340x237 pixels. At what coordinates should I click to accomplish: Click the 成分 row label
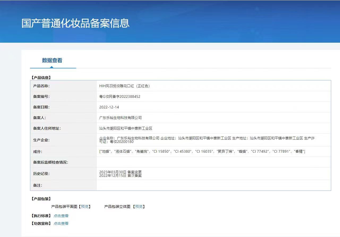click(x=38, y=152)
